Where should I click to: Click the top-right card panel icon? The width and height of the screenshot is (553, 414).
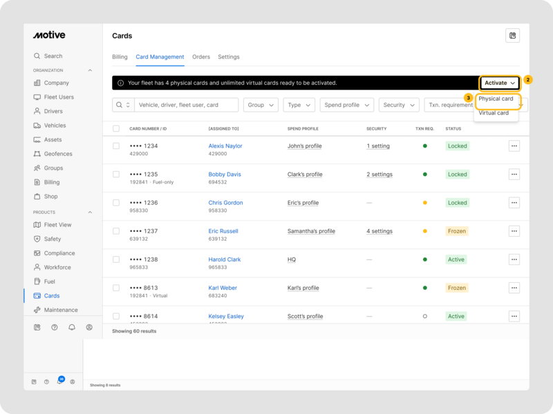[512, 36]
